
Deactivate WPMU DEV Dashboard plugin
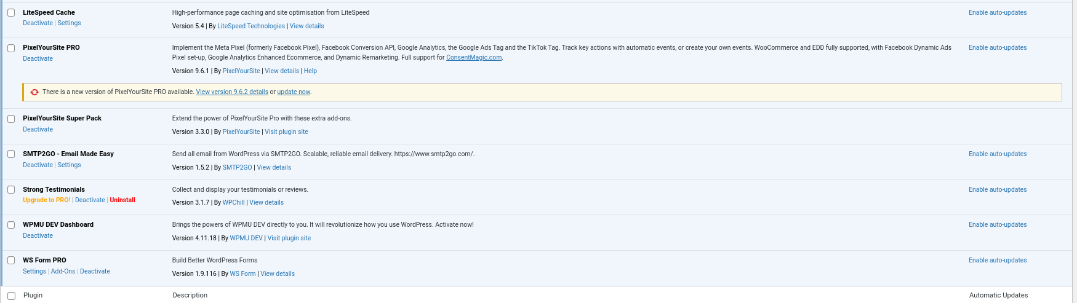click(x=38, y=236)
